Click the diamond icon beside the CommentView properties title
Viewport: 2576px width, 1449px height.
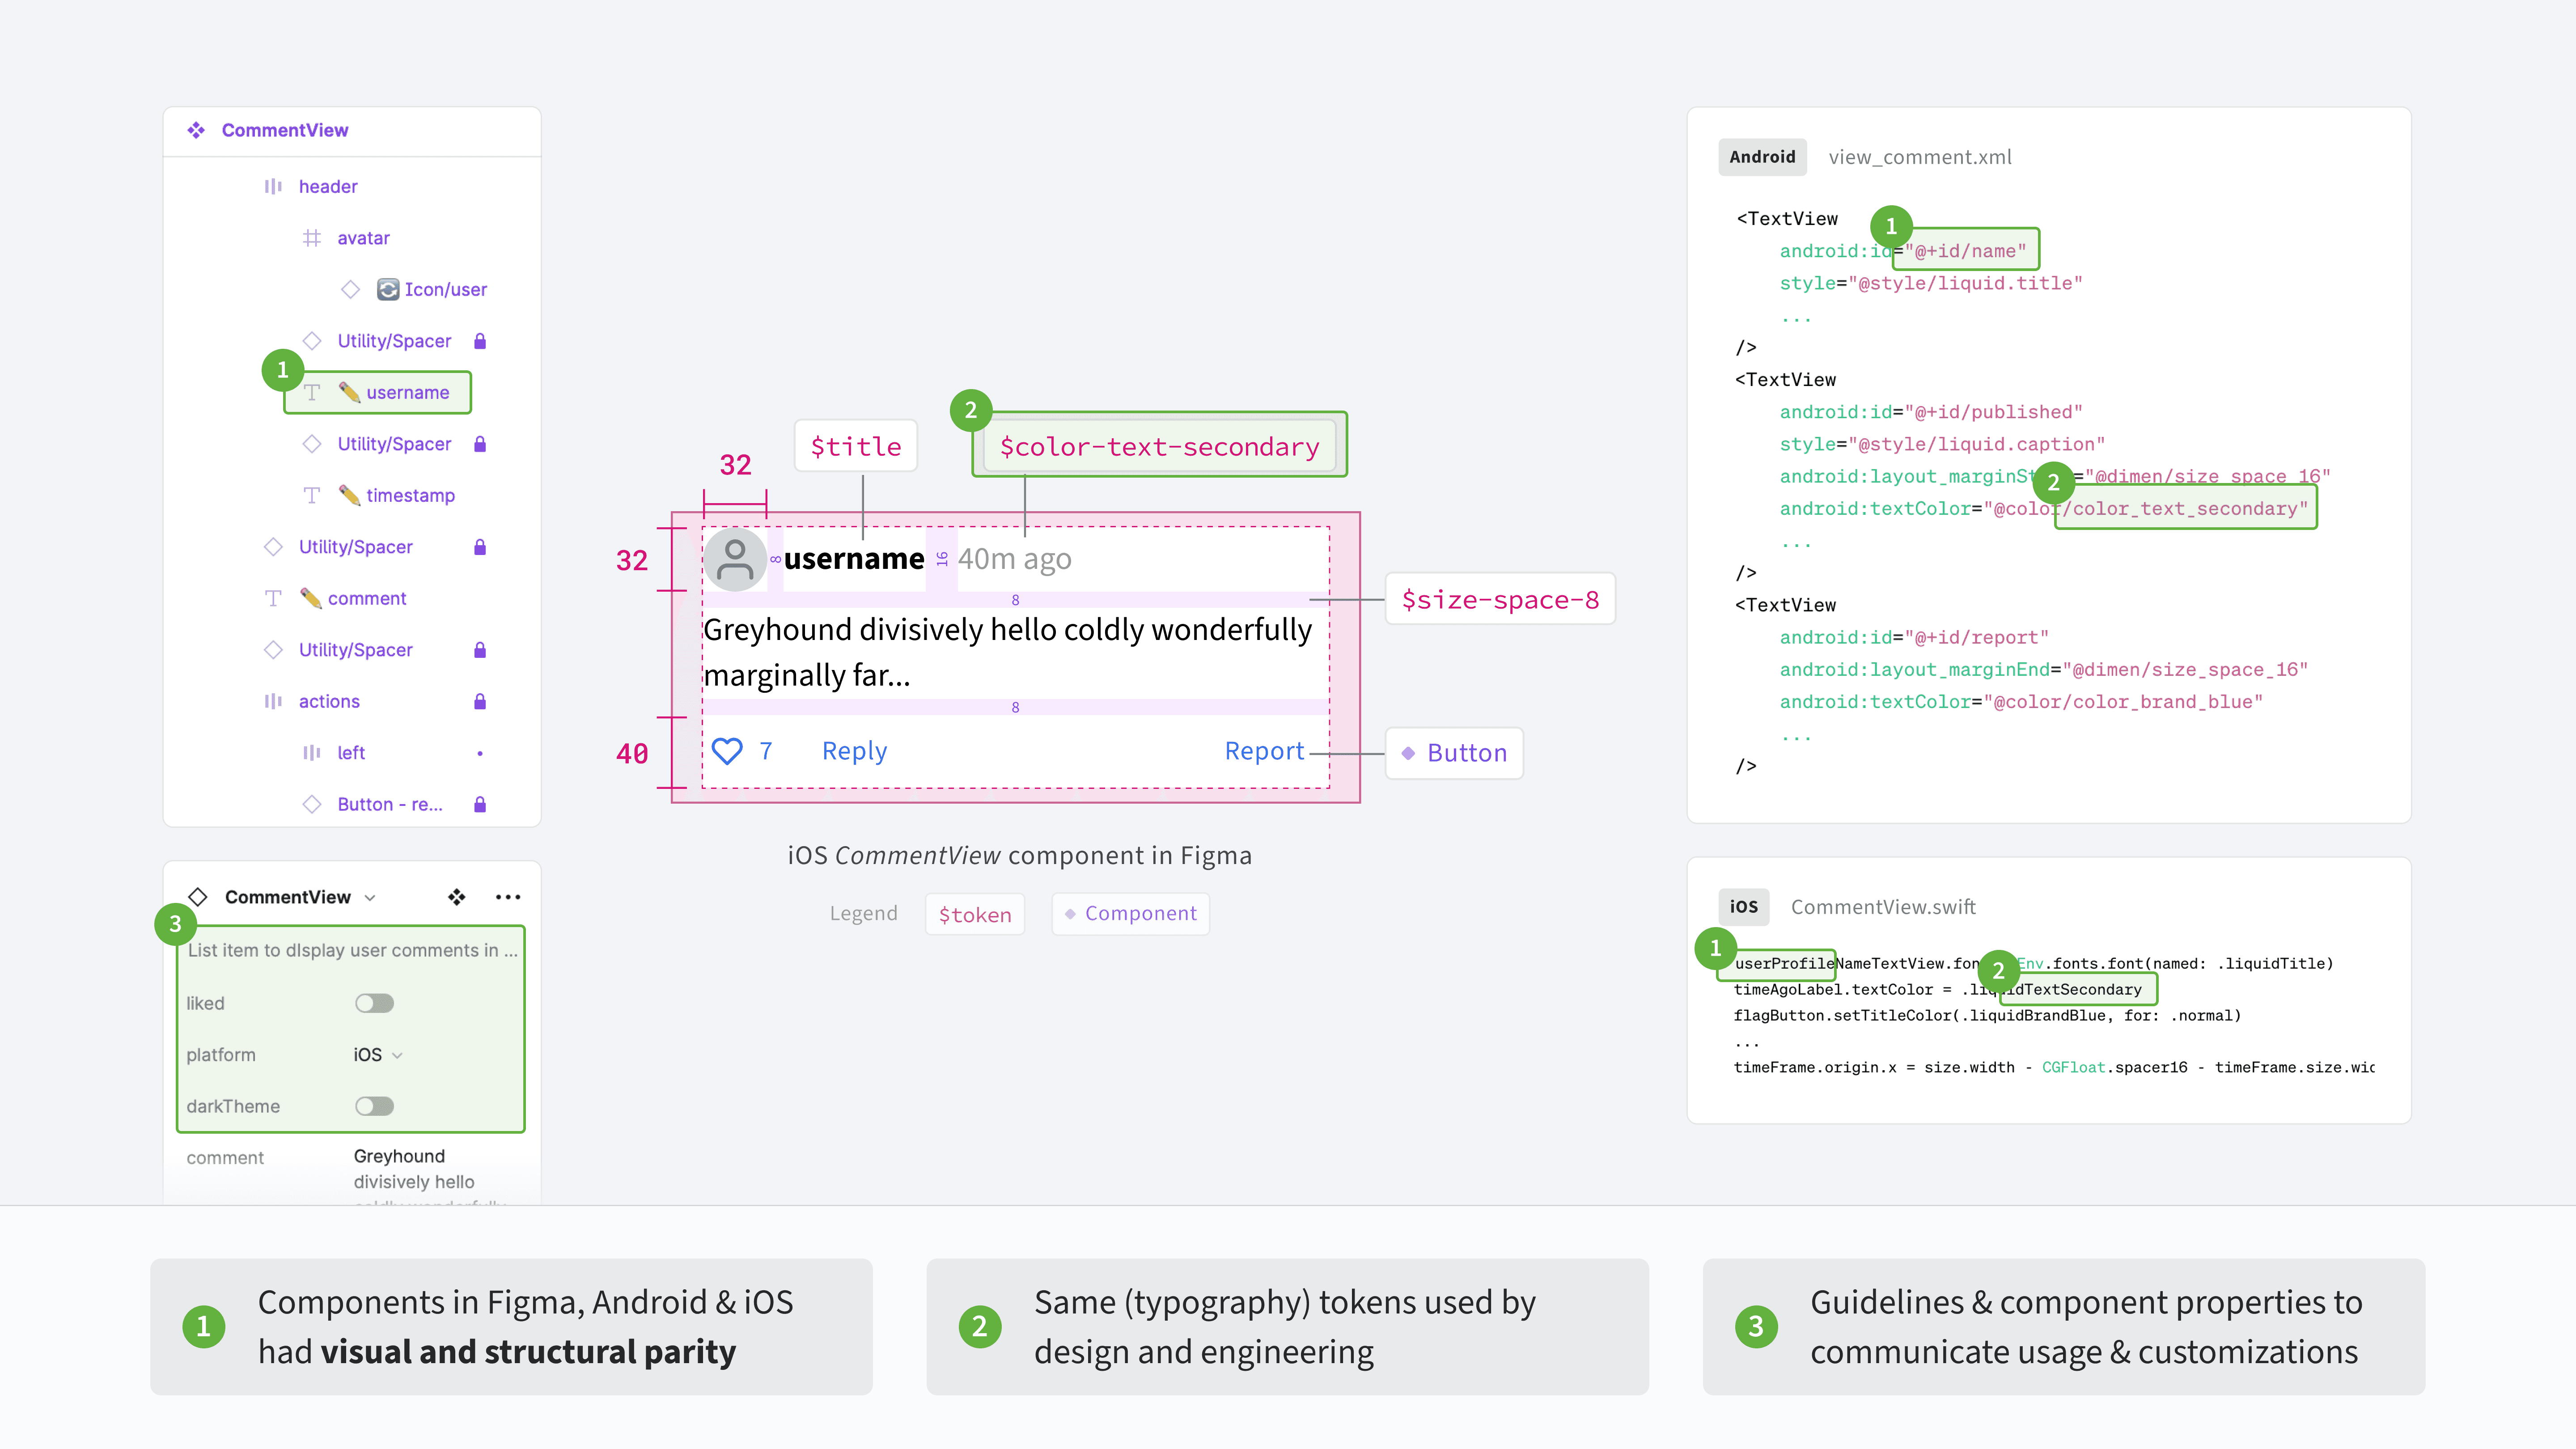[x=198, y=897]
